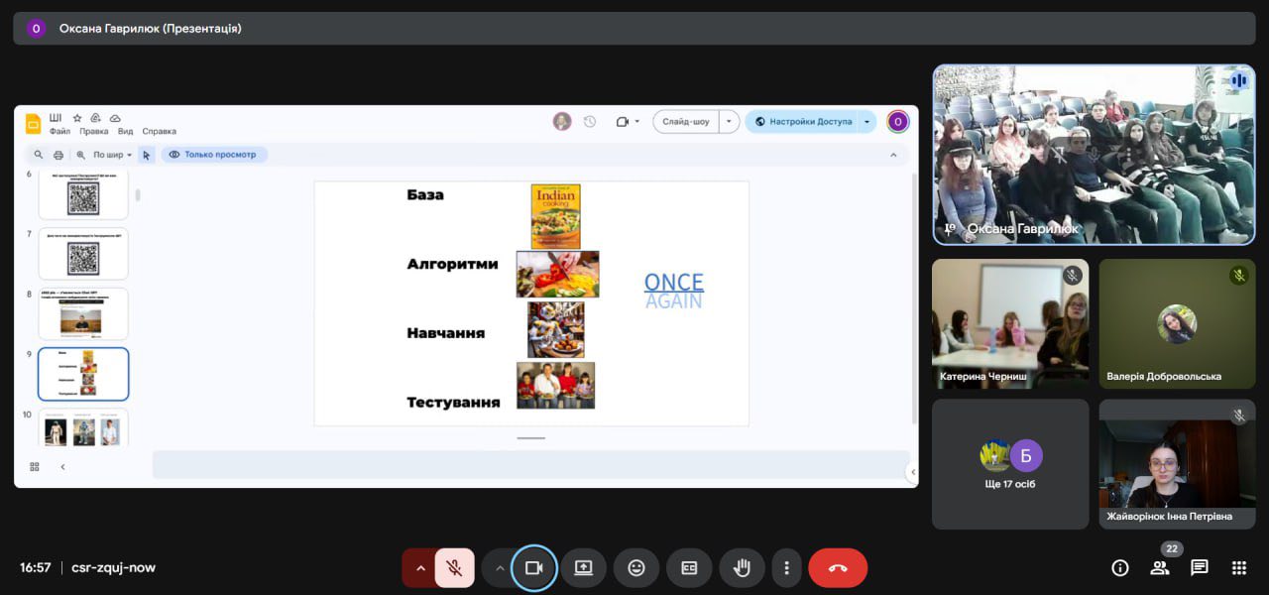
Task: Toggle closed captions
Action: pos(689,568)
